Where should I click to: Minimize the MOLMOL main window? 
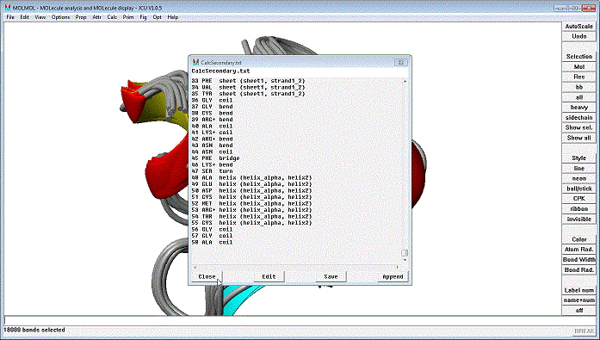point(560,8)
